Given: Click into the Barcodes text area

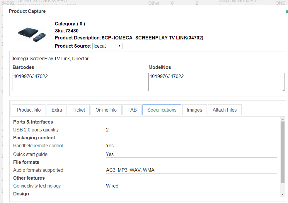Looking at the screenshot, I should click(x=81, y=82).
